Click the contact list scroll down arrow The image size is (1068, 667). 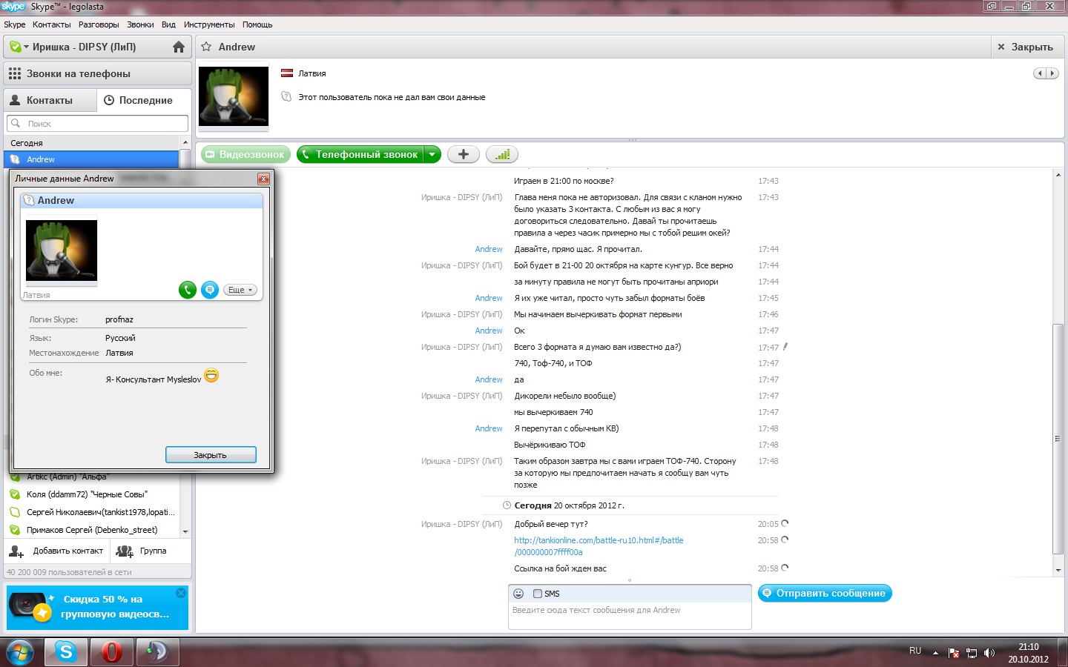[x=185, y=531]
